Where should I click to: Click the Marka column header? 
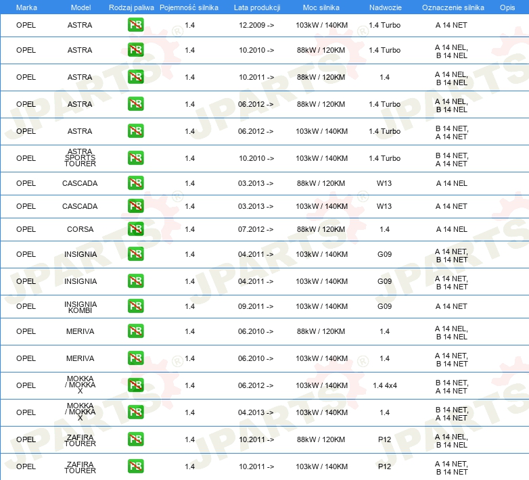pyautogui.click(x=26, y=7)
